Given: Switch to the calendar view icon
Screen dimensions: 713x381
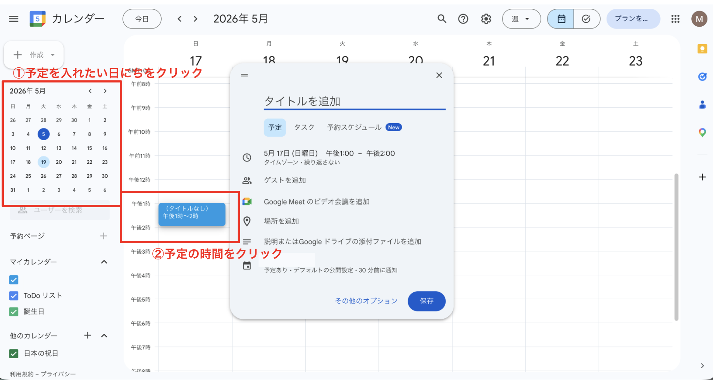Looking at the screenshot, I should click(561, 19).
